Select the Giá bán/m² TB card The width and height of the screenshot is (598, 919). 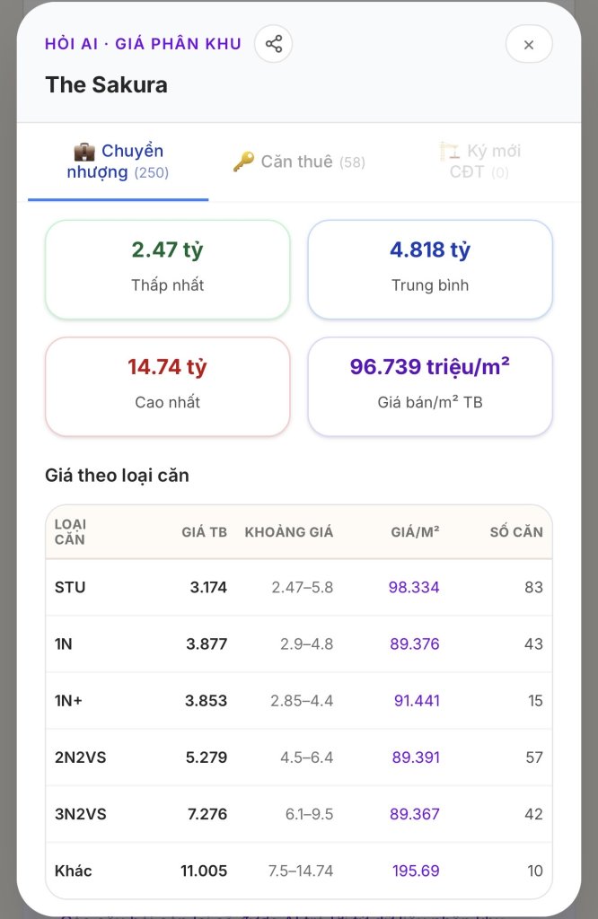point(430,387)
